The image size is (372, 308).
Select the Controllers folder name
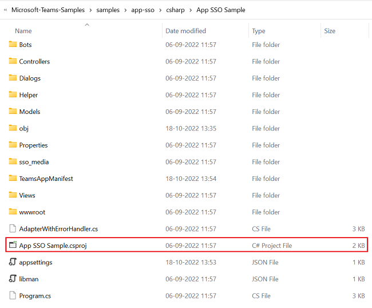pos(34,61)
